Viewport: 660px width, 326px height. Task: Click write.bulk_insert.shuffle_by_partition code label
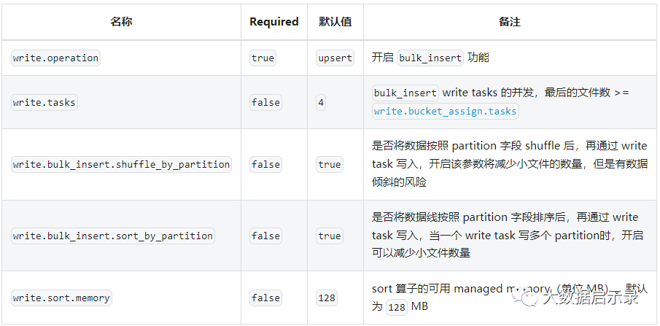click(x=121, y=165)
